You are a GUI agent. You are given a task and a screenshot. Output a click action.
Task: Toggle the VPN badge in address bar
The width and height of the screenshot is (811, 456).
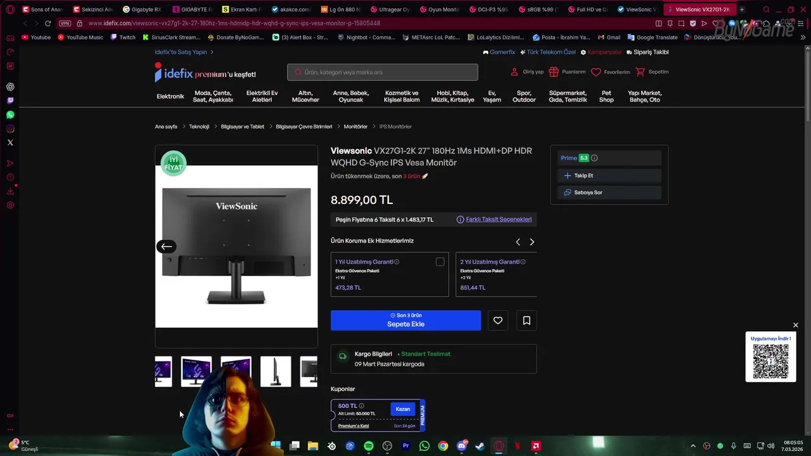[65, 23]
